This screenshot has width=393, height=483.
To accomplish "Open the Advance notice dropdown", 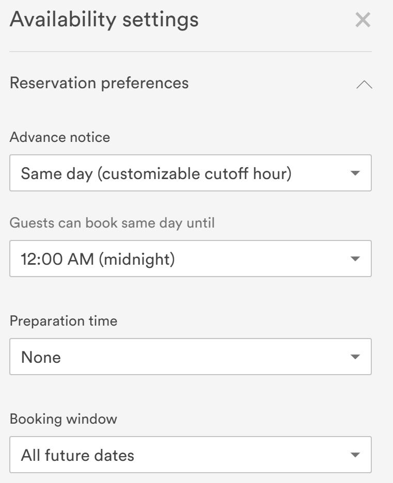I will (190, 173).
